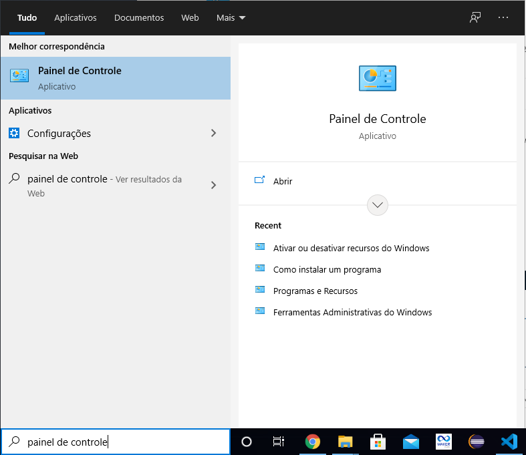Launch Visual Studio Code from the taskbar
This screenshot has width=526, height=455.
(509, 442)
